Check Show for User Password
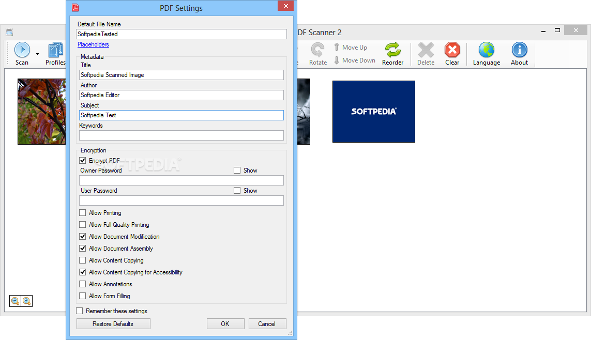Image resolution: width=591 pixels, height=340 pixels. coord(237,191)
